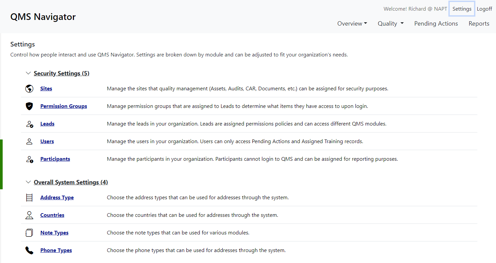Click the description 'Choose the note types'
The width and height of the screenshot is (496, 263).
(x=178, y=233)
